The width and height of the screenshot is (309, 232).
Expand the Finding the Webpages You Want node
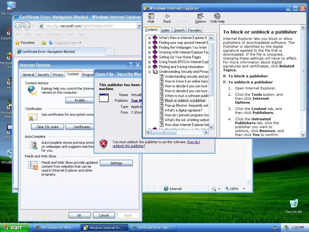pos(149,47)
